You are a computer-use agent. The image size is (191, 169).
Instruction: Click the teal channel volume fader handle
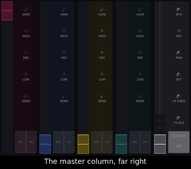[121, 144]
